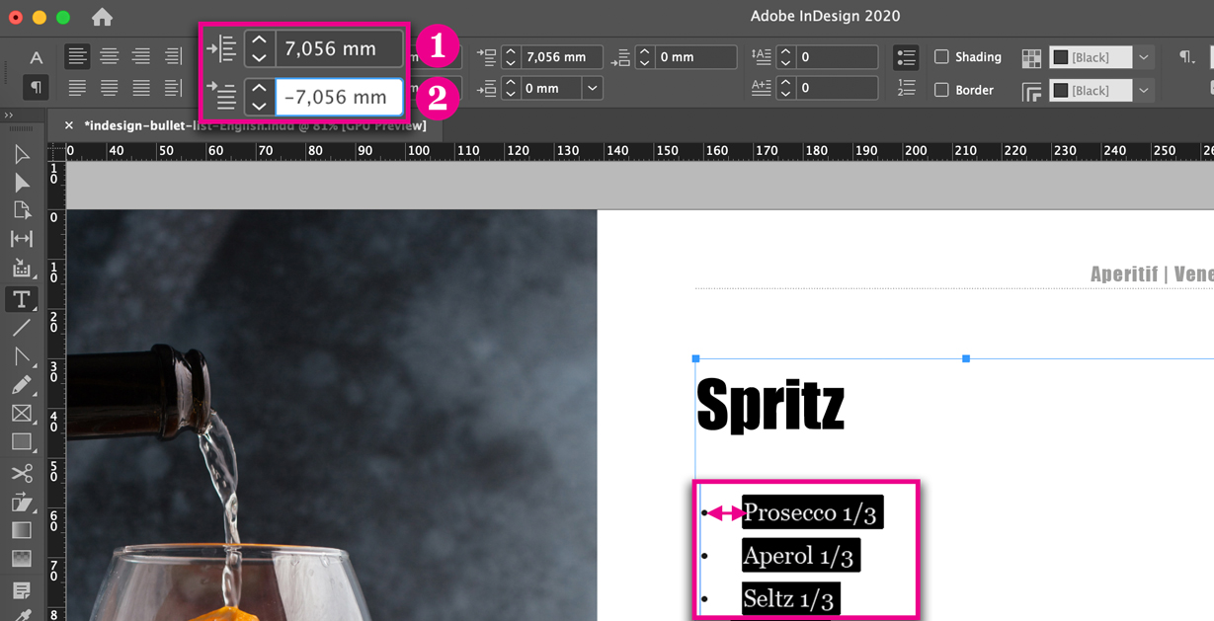Select the Gradient Swatch tool
Screen dimensions: 1214x621
[x=22, y=529]
